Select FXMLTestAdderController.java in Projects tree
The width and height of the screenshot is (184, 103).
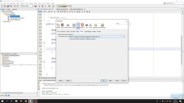17,18
